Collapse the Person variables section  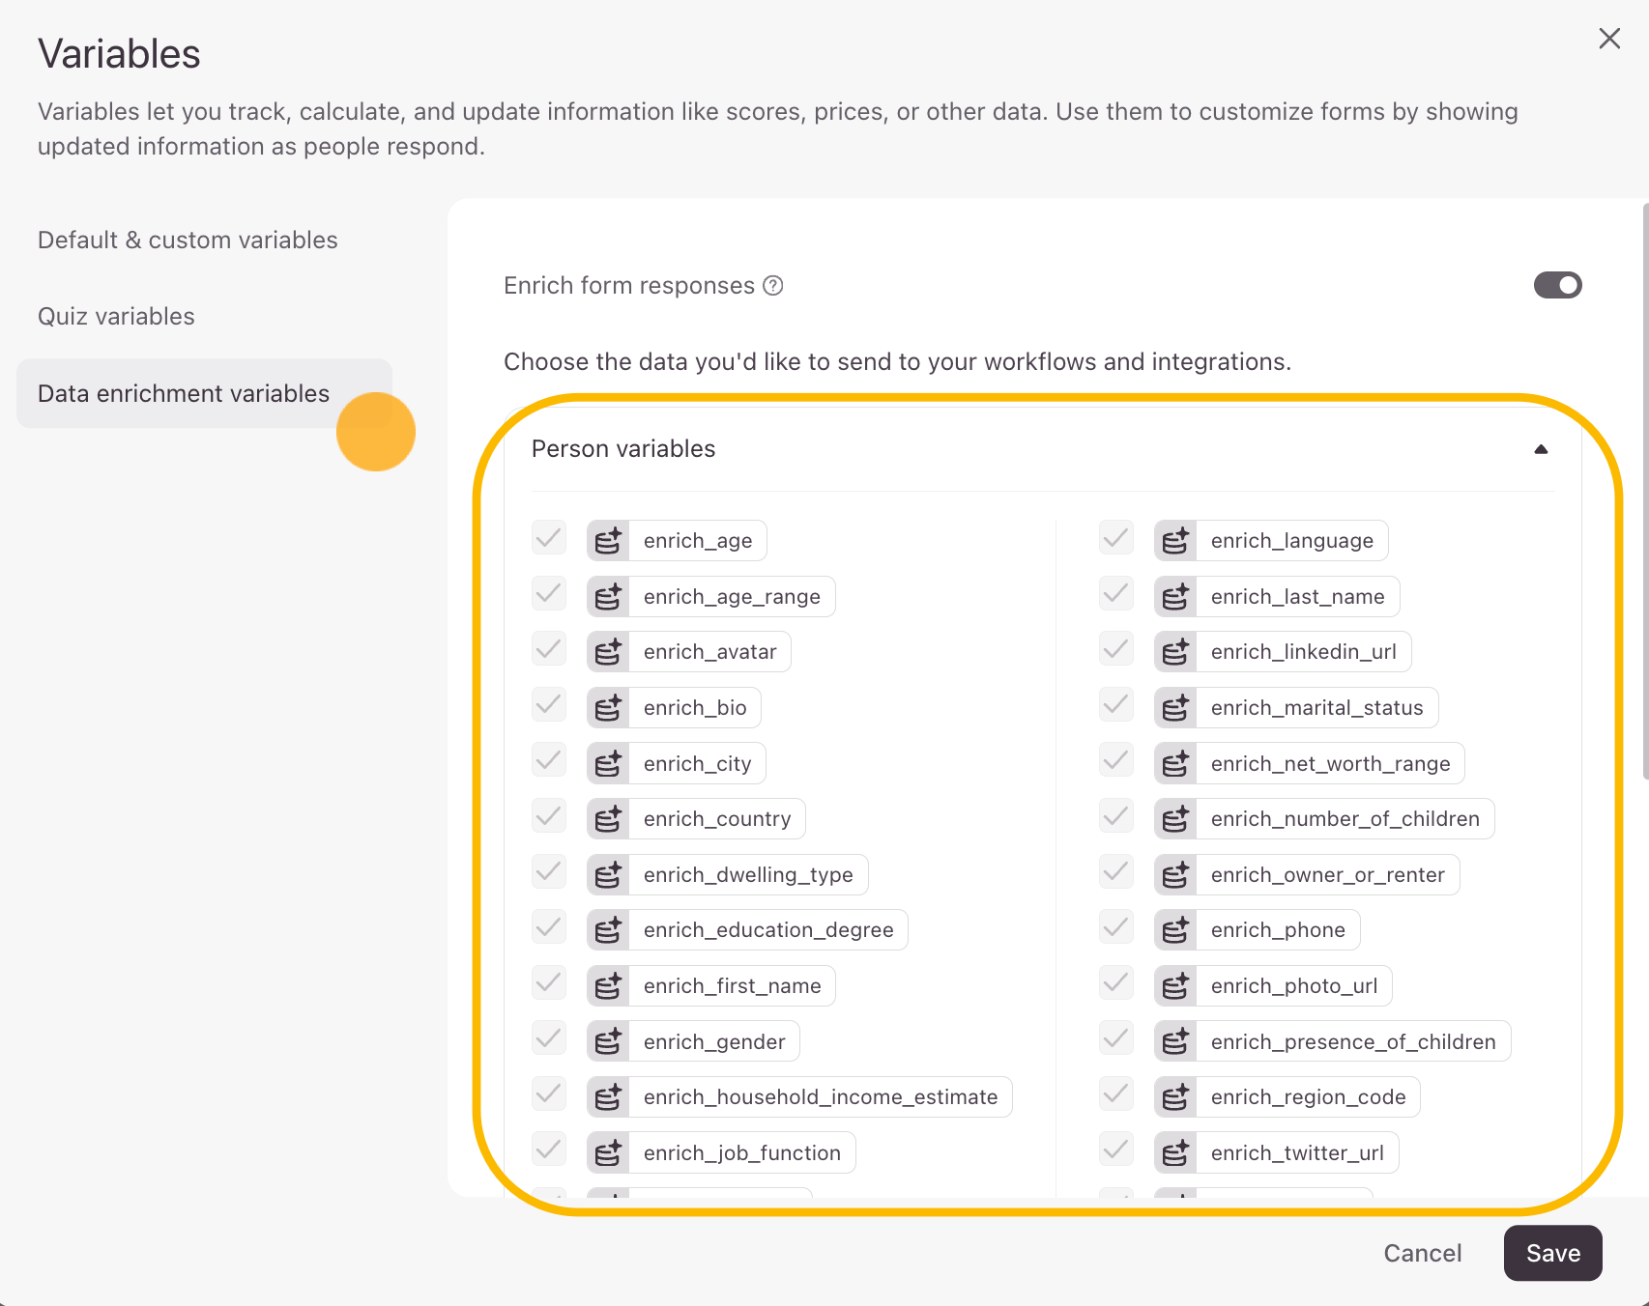[1541, 449]
